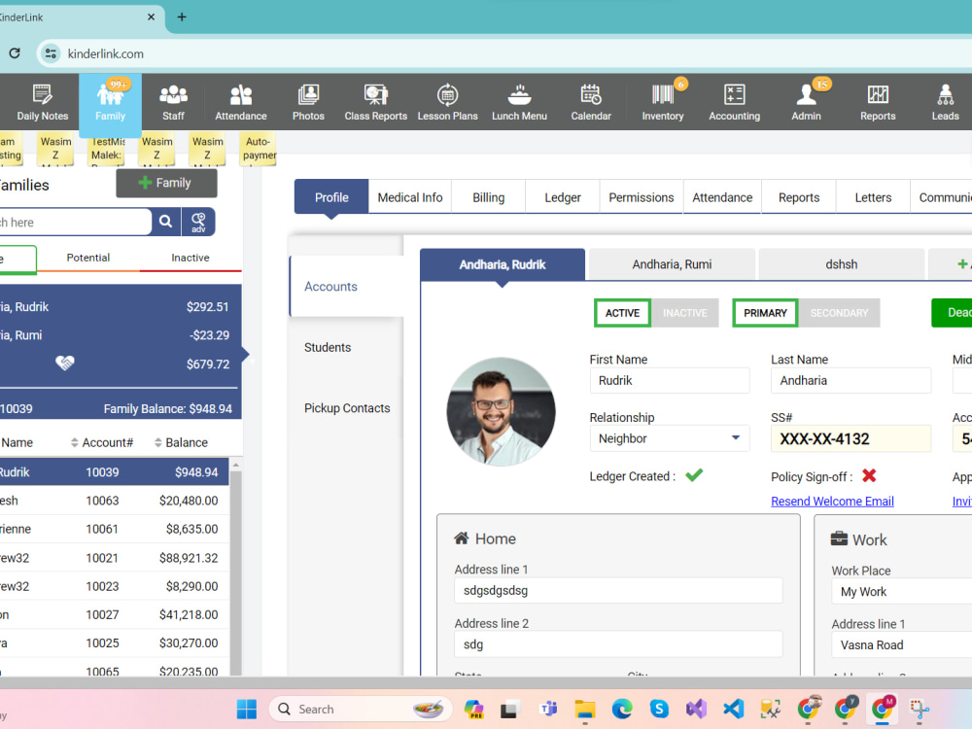The height and width of the screenshot is (729, 972).
Task: Click the handshake icon in family summary
Action: pos(64,364)
